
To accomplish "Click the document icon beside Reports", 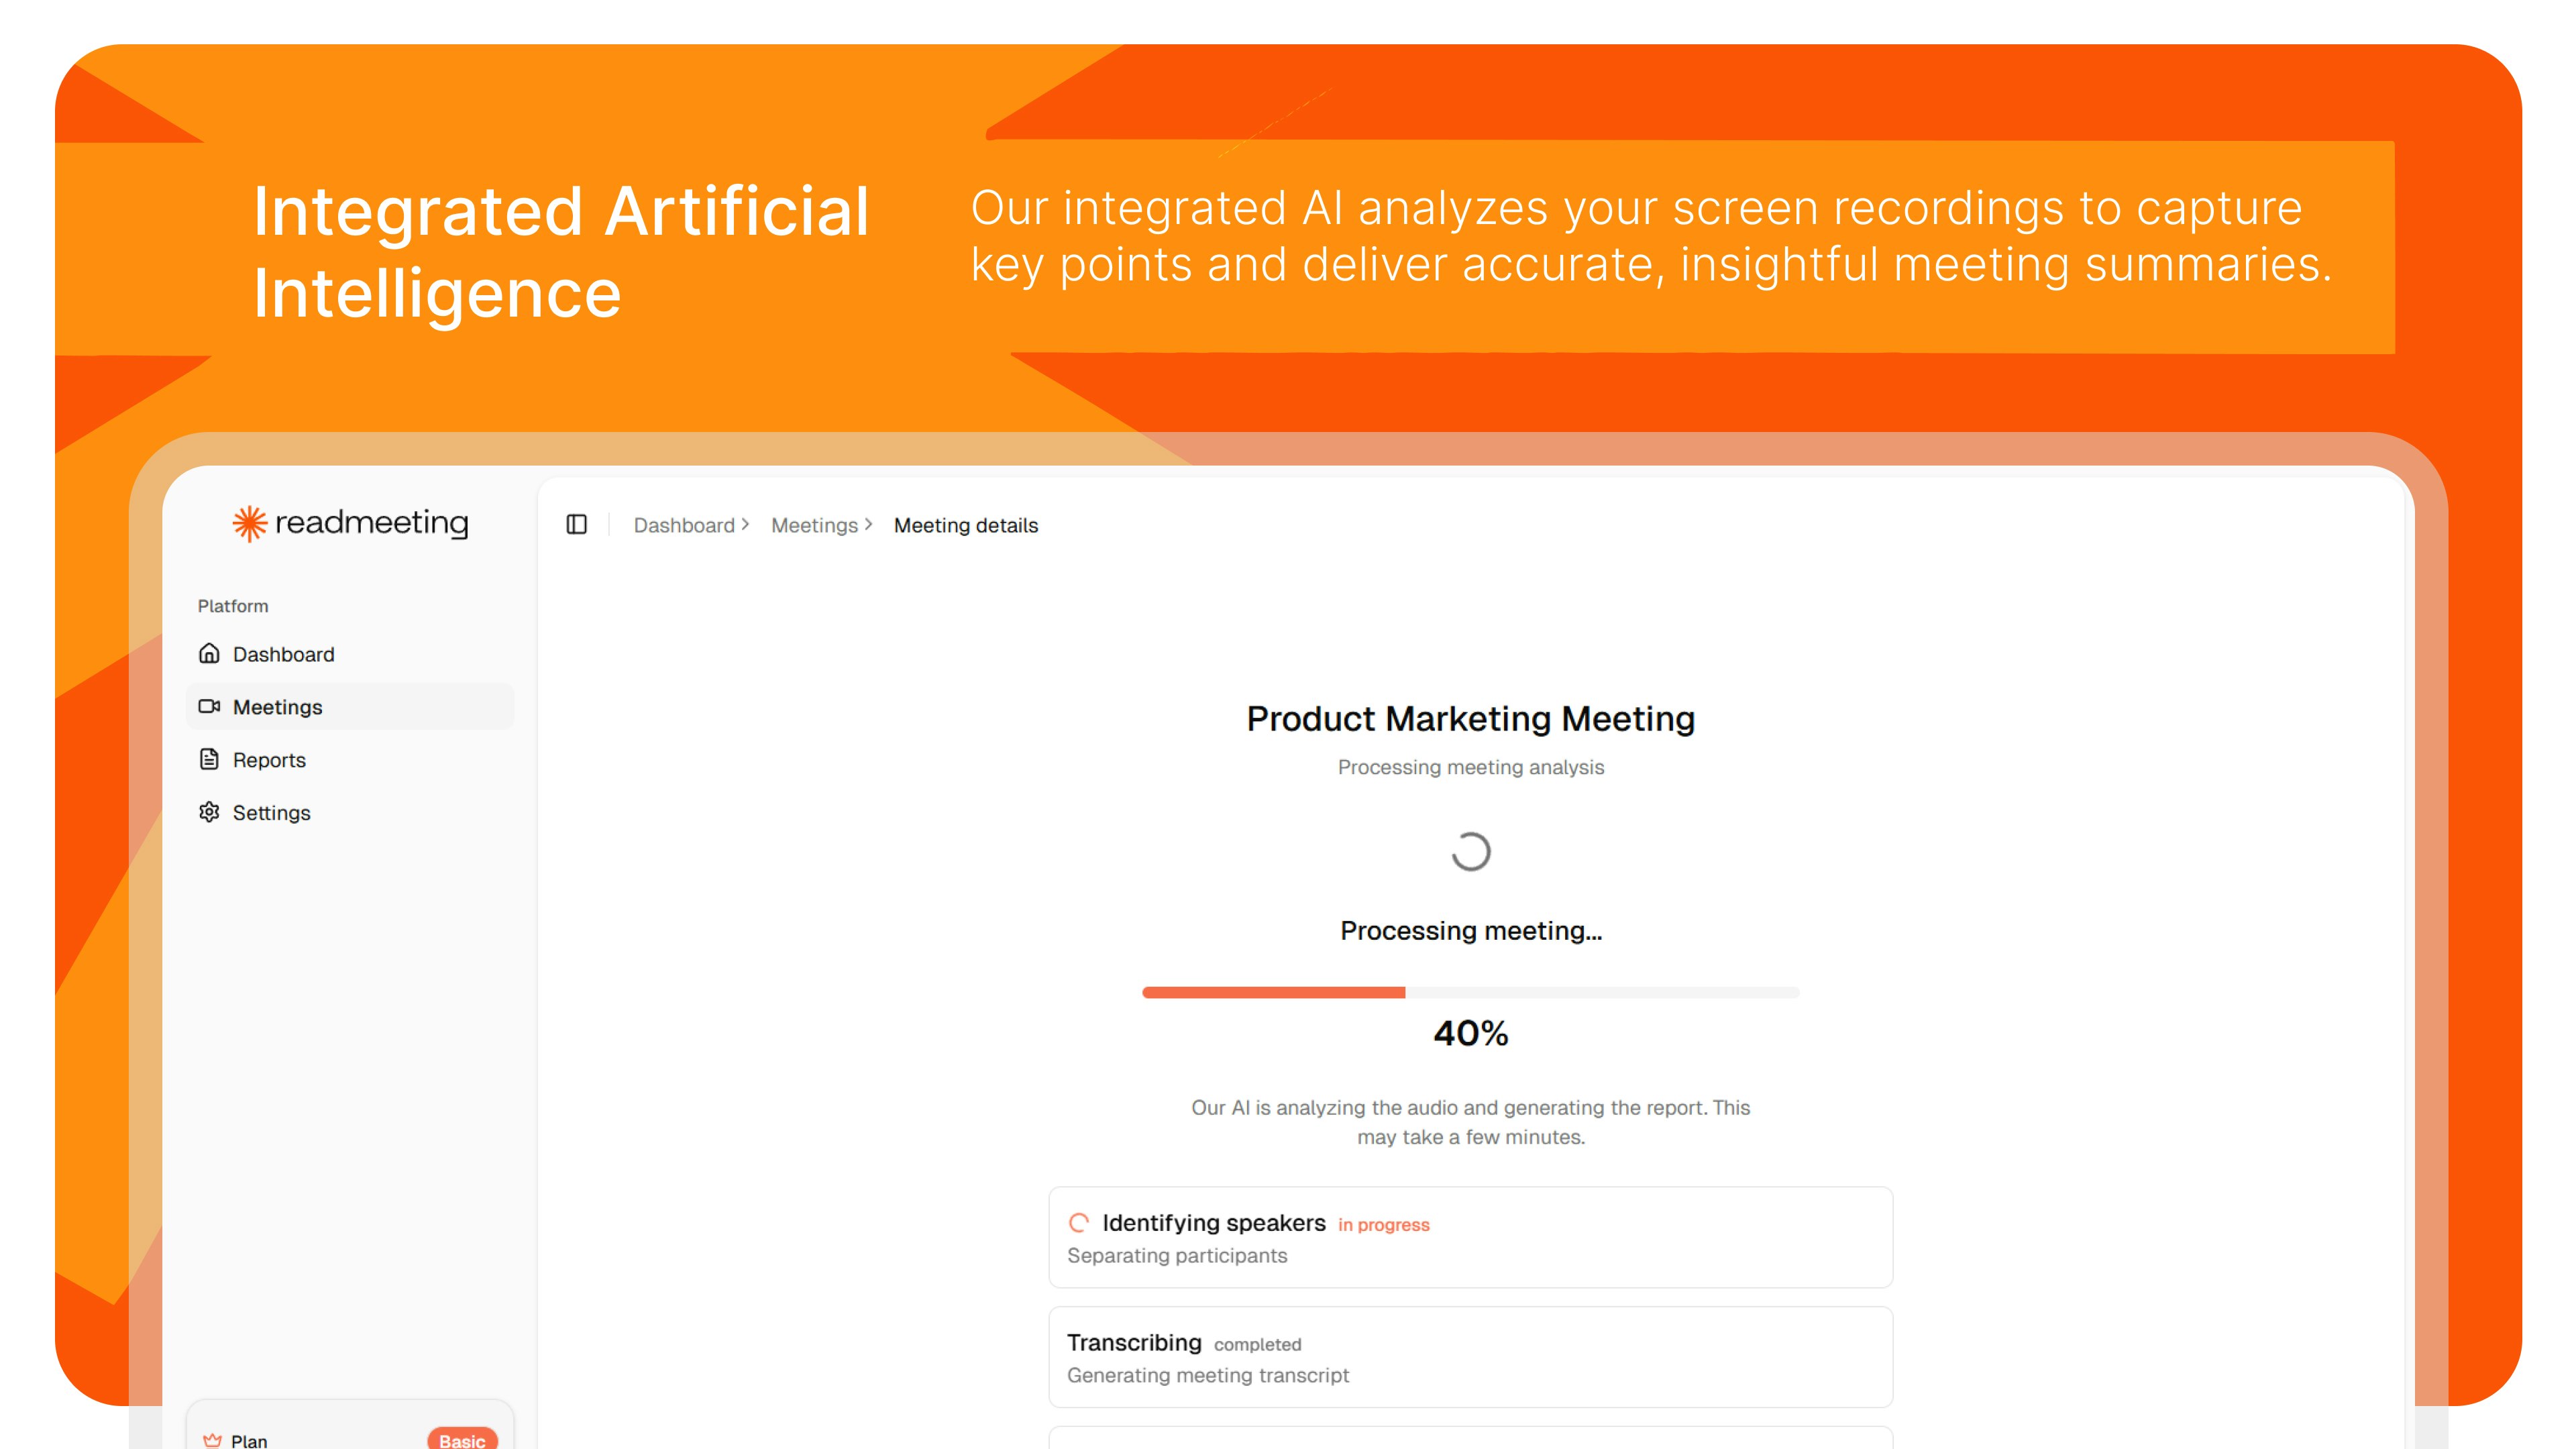I will pos(209,760).
